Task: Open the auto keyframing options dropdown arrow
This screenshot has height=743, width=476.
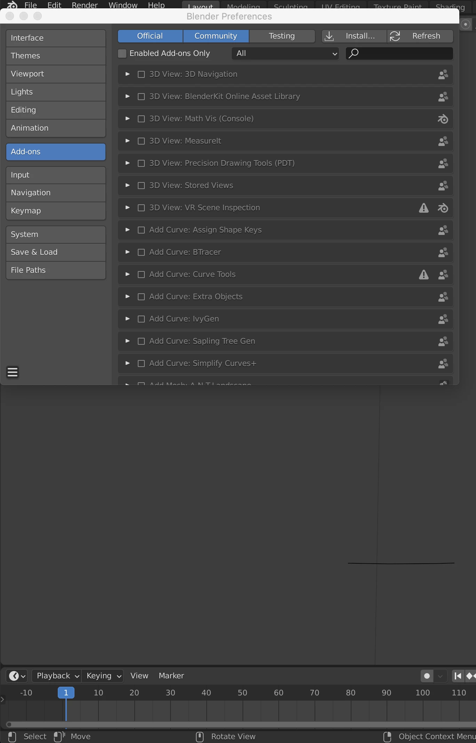Action: (x=440, y=676)
